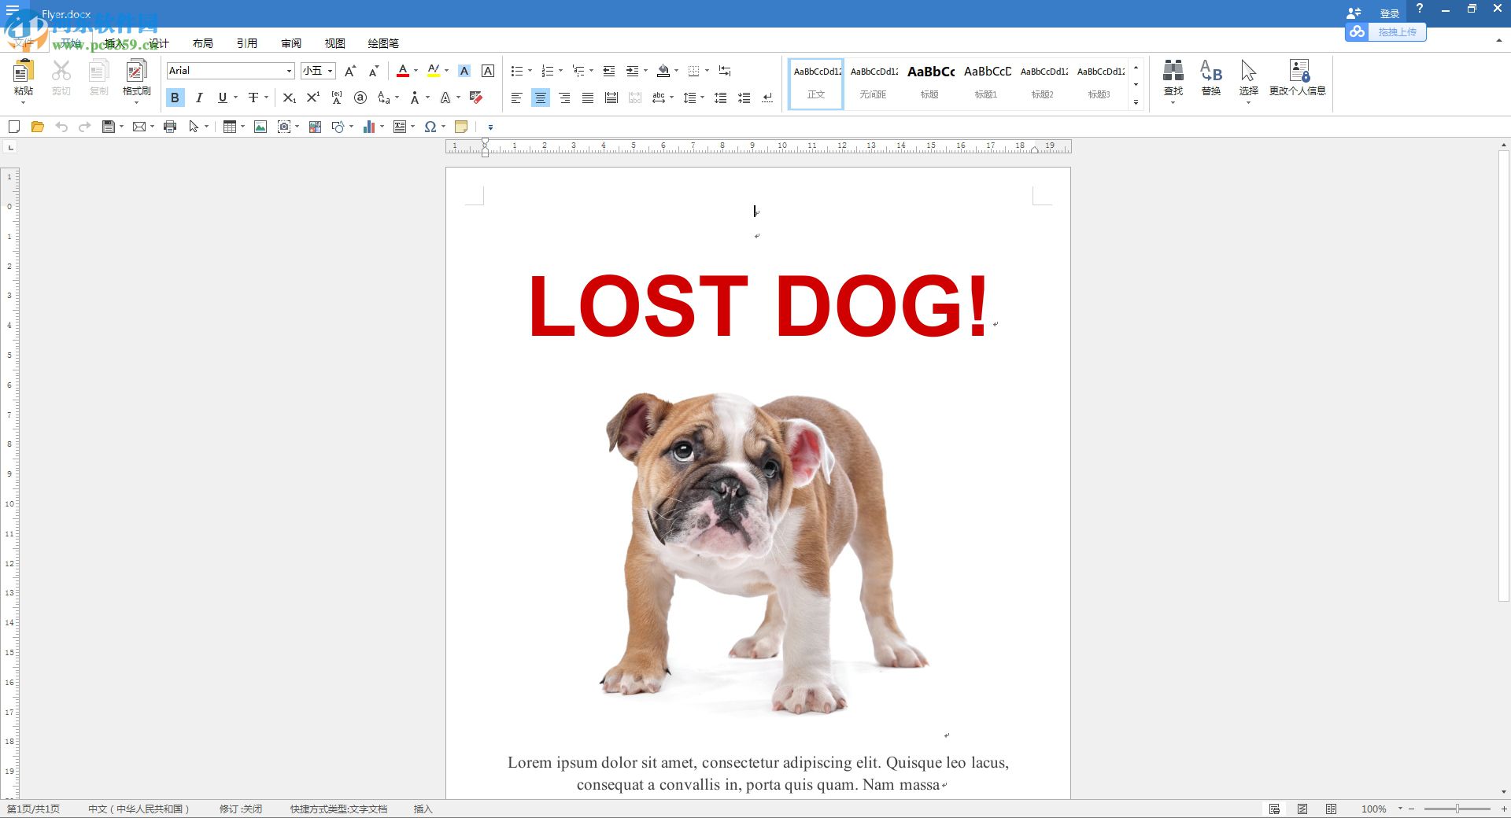Insert a picture using the toolbar icon
The height and width of the screenshot is (818, 1511).
point(260,127)
